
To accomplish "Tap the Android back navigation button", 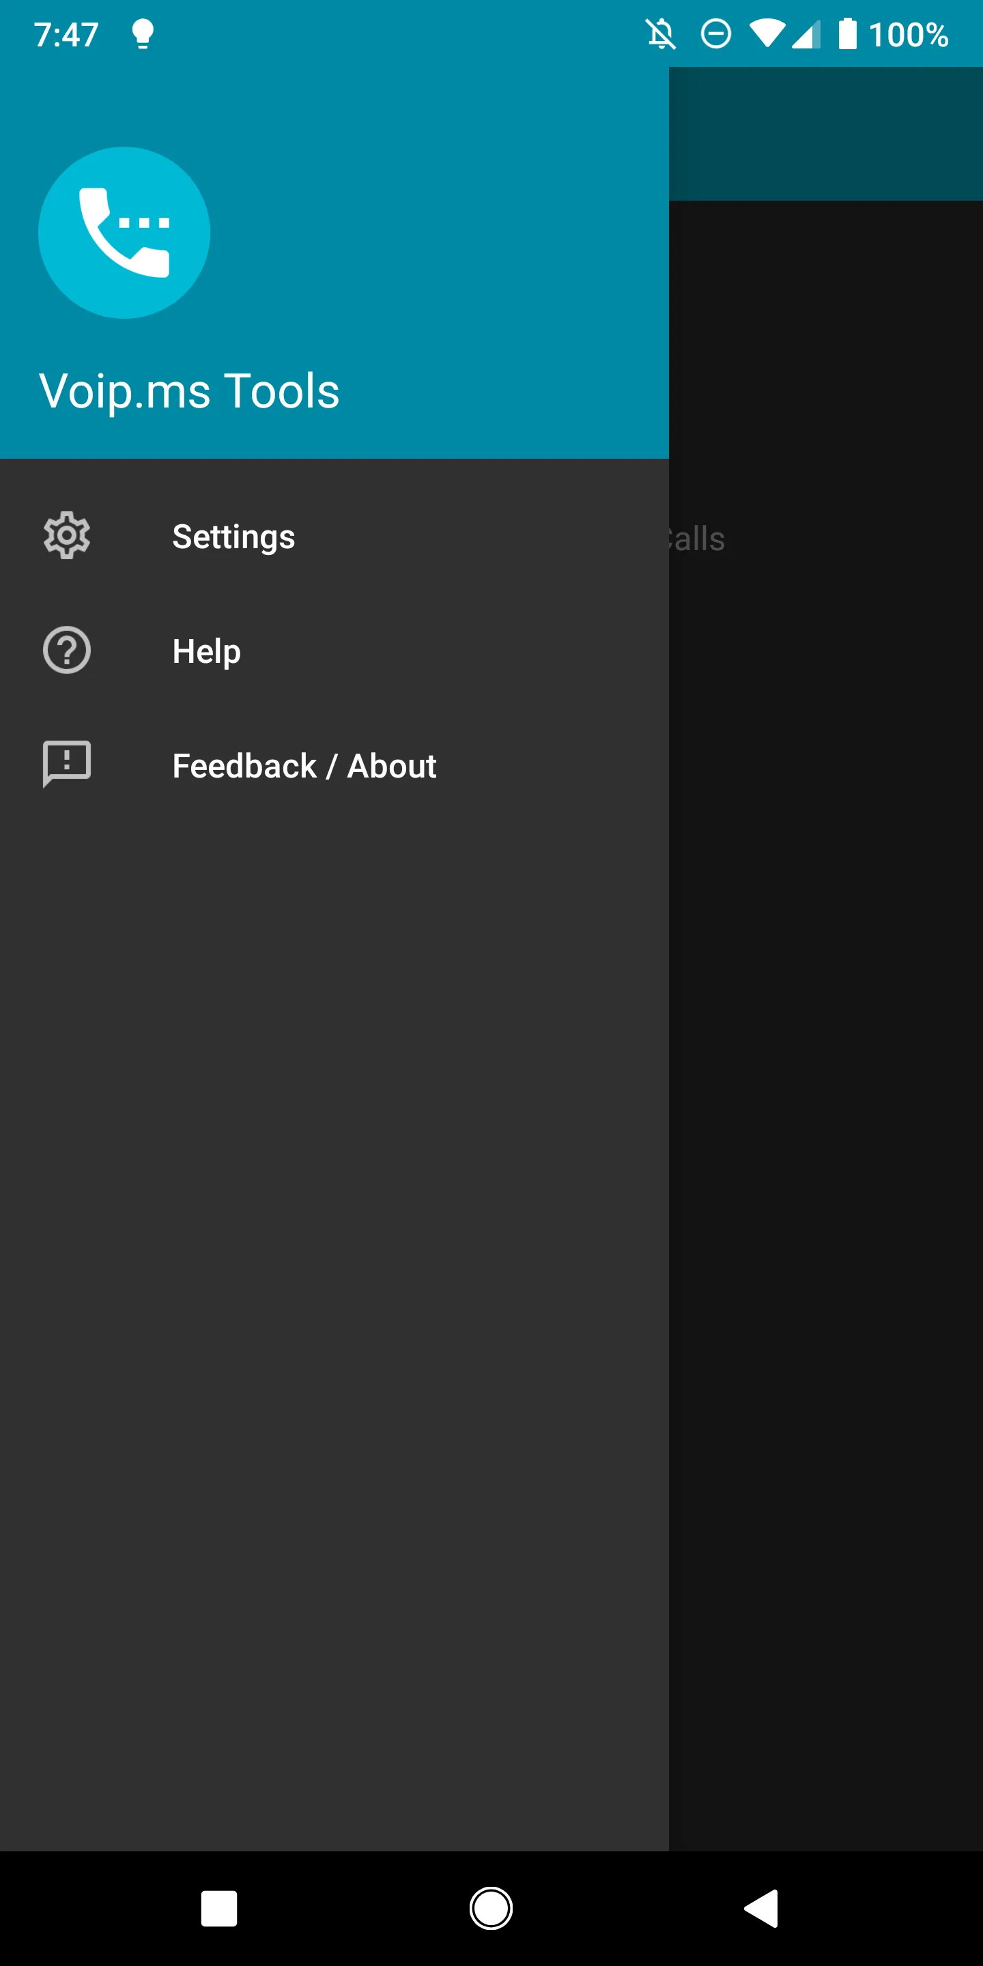I will click(762, 1909).
